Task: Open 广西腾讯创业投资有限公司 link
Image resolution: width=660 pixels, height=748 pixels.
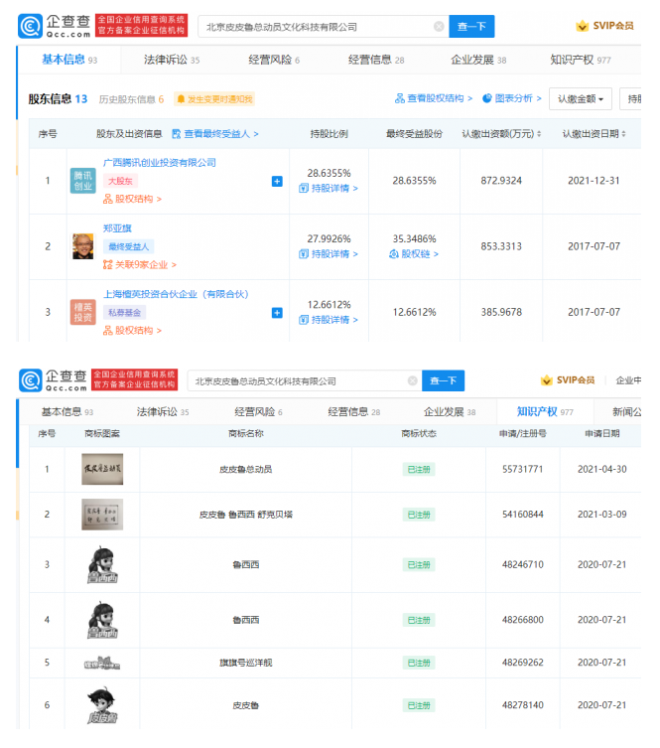Action: coord(159,163)
